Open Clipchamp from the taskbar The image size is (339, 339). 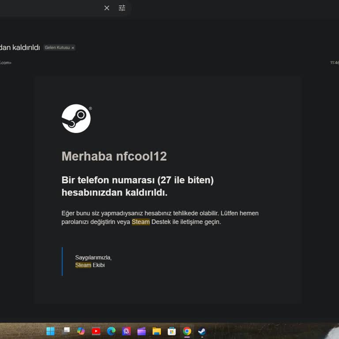tap(142, 331)
